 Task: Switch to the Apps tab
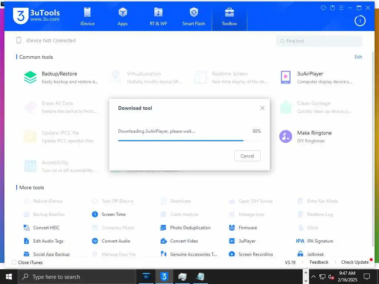pyautogui.click(x=123, y=16)
